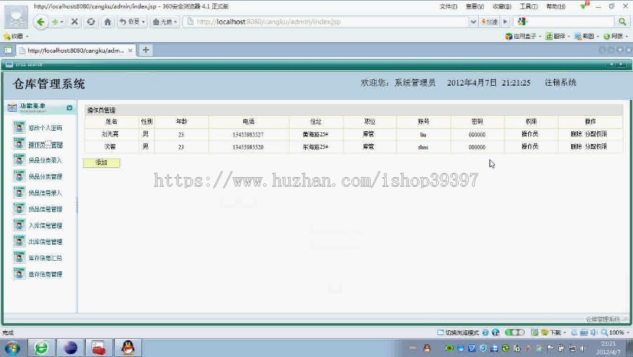Click the tray QQ penguin icon
Image resolution: width=633 pixels, height=357 pixels.
coord(427,348)
